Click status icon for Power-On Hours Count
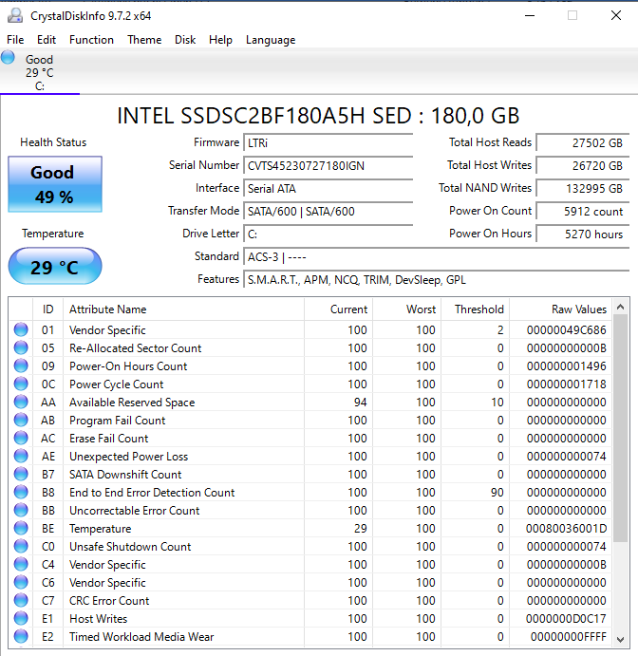The width and height of the screenshot is (638, 656). pos(21,365)
